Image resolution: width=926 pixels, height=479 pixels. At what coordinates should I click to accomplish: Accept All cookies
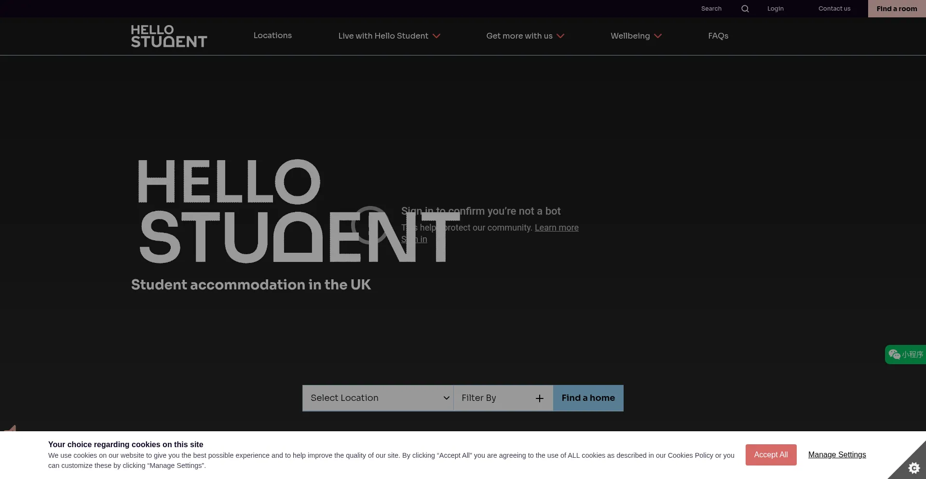click(771, 455)
